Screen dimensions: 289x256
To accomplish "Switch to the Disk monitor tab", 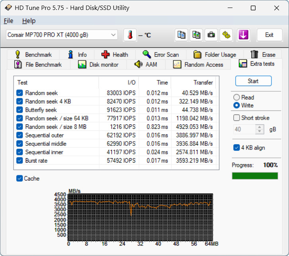I will pos(98,65).
